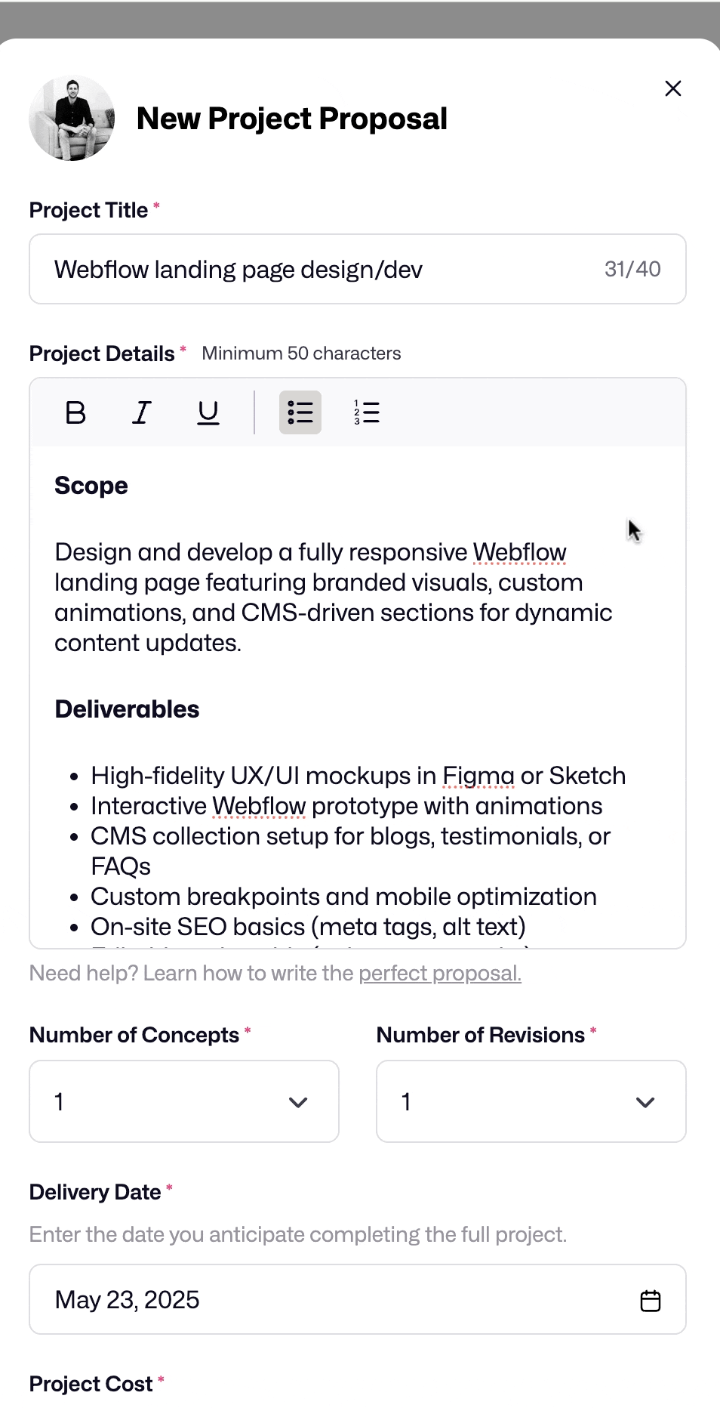This screenshot has height=1408, width=720.
Task: Open the perfect proposal help link
Action: (x=440, y=973)
